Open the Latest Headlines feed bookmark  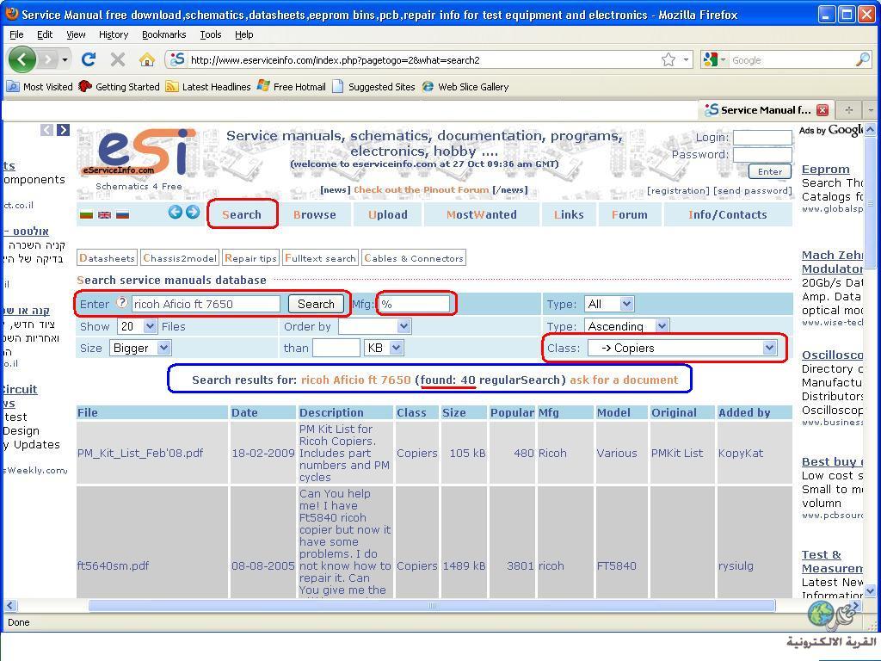point(208,87)
